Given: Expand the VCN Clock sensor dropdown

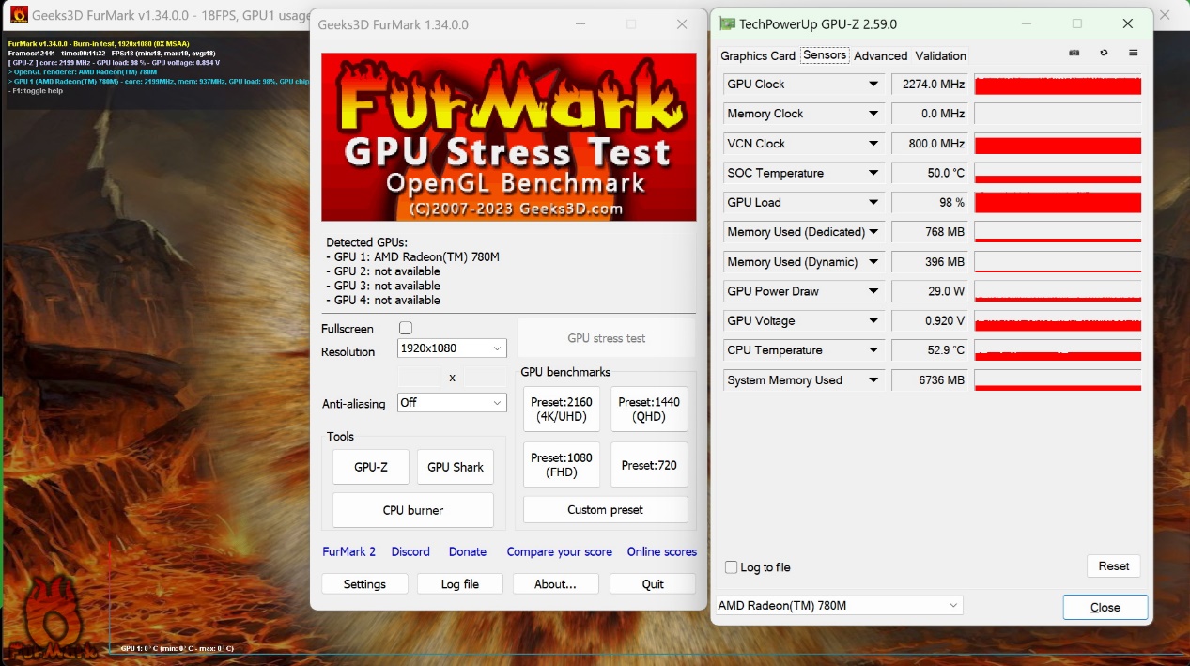Looking at the screenshot, I should [873, 144].
